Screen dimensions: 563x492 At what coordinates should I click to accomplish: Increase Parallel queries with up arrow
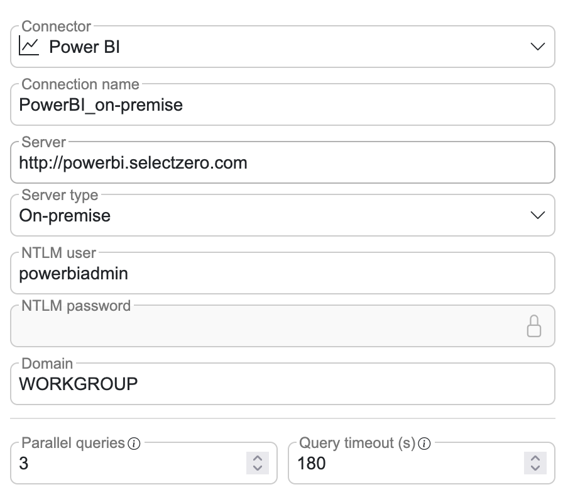pyautogui.click(x=257, y=458)
